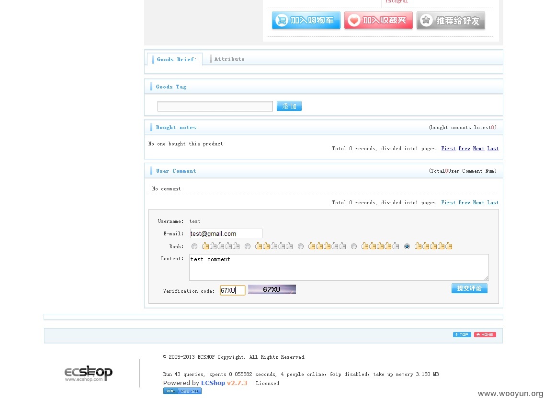
Task: Select the five-thumb rank radio button
Action: [x=407, y=246]
